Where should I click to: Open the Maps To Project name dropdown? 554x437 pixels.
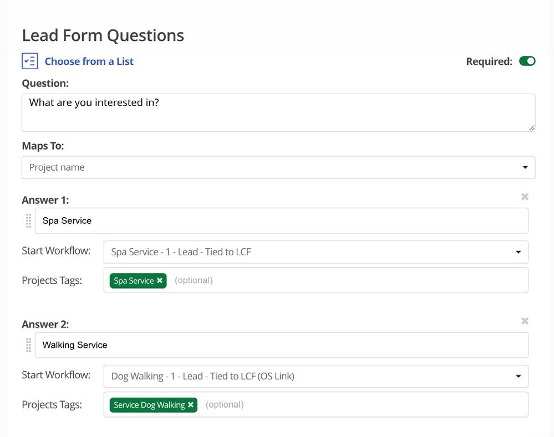278,167
